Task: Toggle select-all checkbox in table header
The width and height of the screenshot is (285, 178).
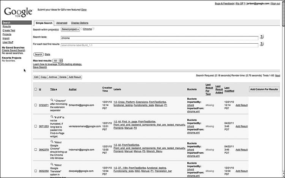Action: (36, 89)
